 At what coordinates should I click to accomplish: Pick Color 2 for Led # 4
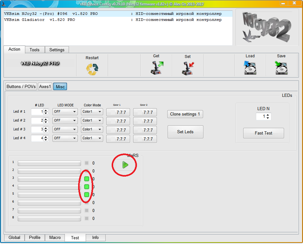point(145,139)
